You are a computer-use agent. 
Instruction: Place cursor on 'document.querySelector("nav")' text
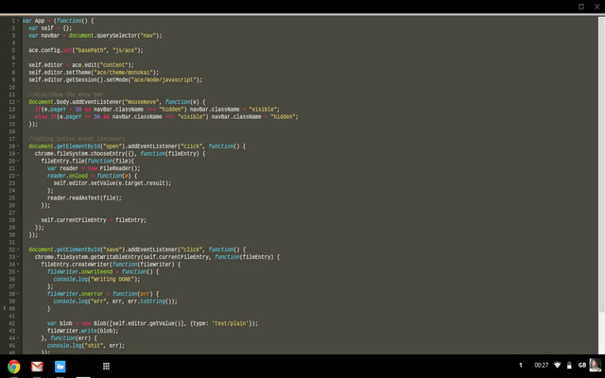[115, 36]
